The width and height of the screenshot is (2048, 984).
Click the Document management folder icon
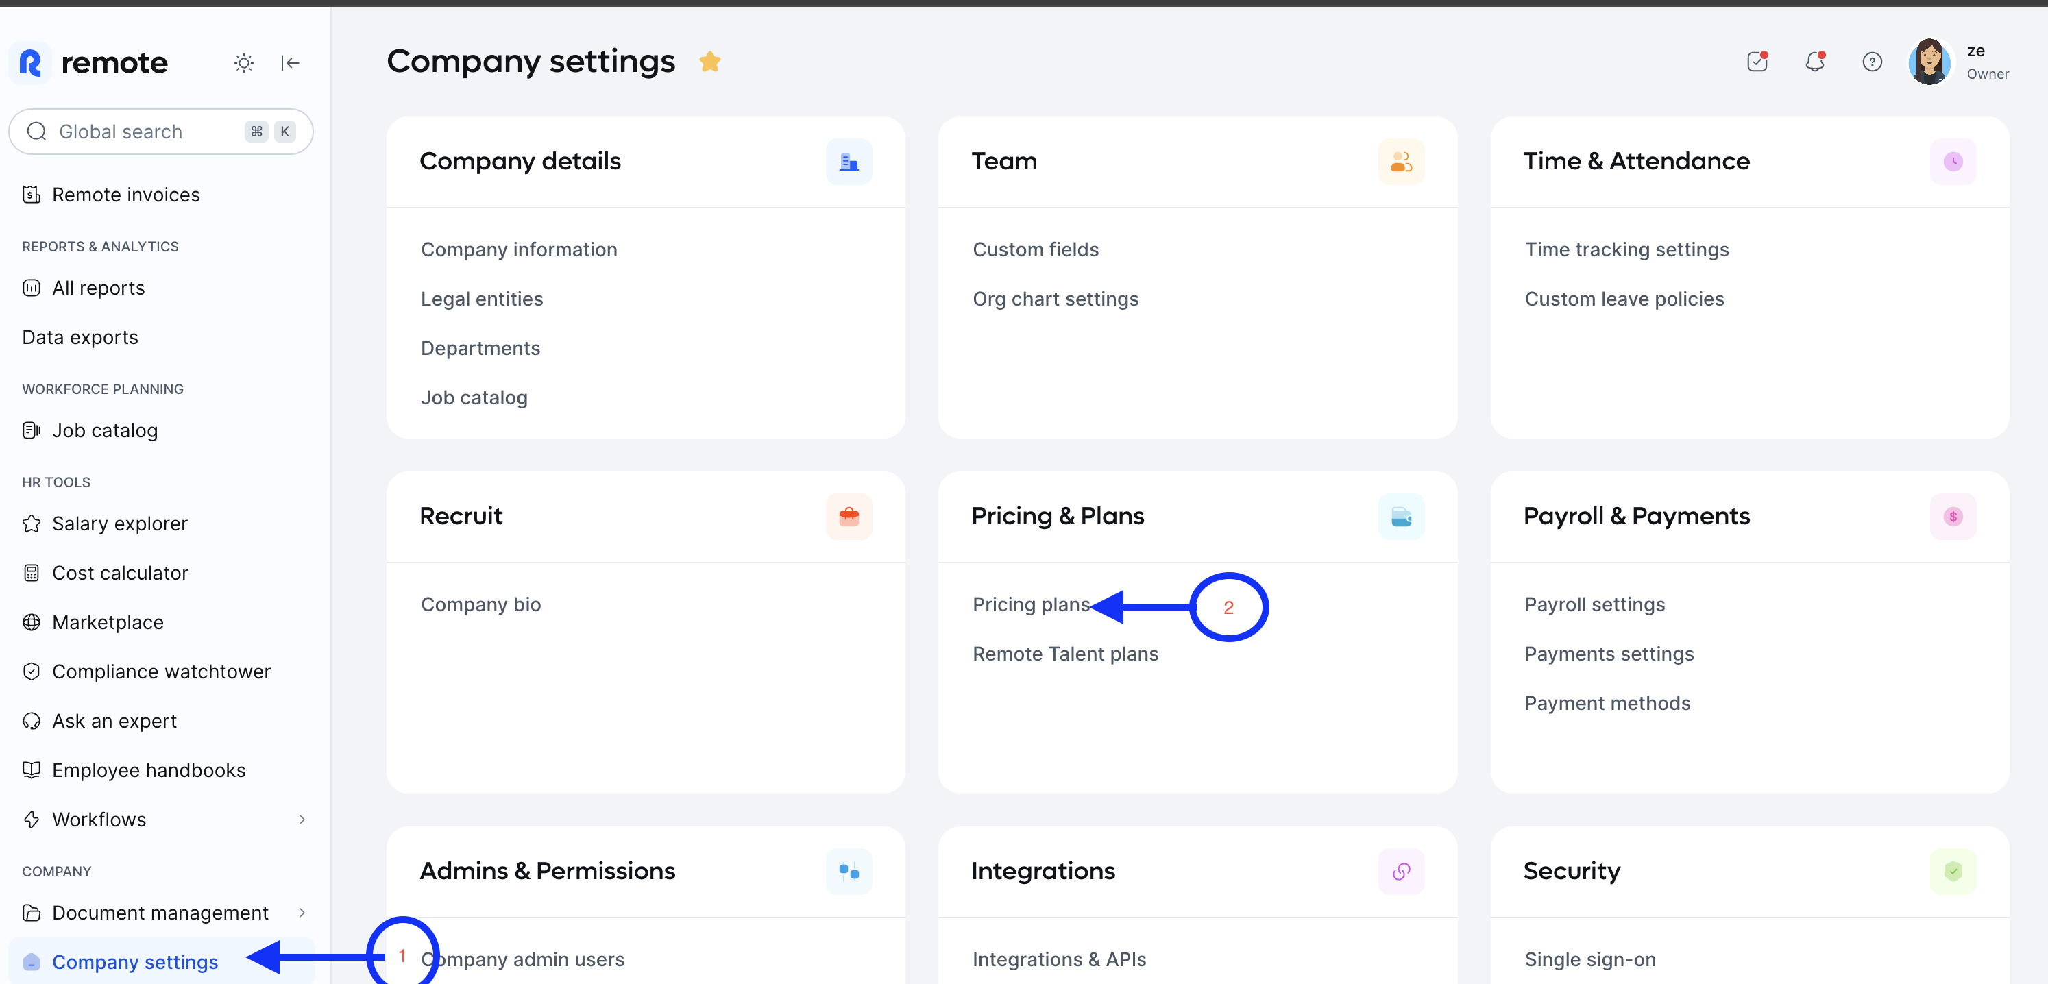32,913
